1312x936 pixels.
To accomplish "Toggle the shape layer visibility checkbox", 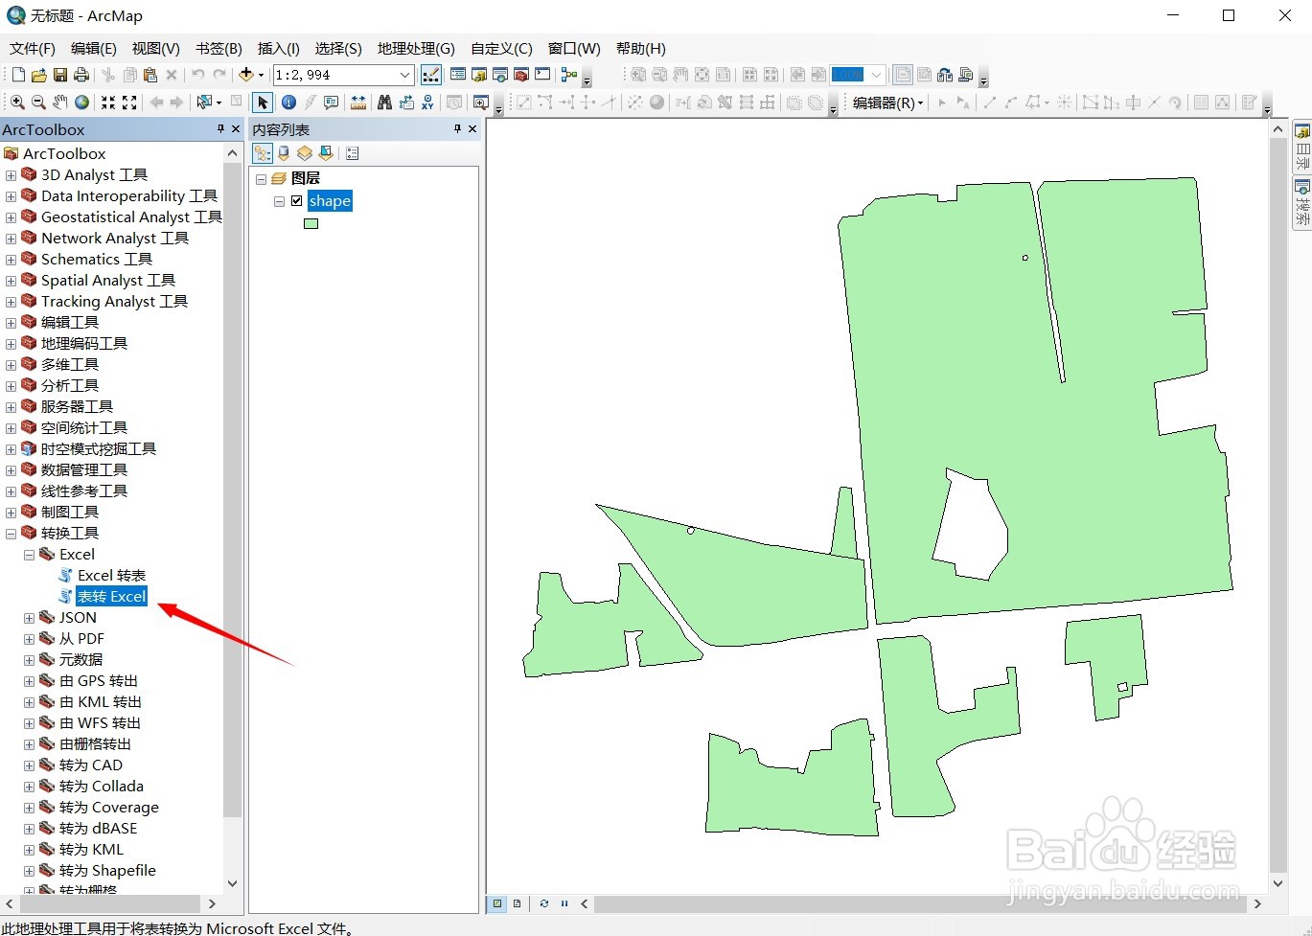I will (297, 201).
